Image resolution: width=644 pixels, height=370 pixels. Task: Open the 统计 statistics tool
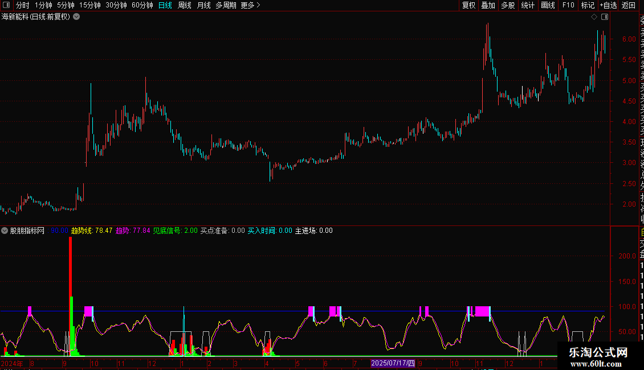point(528,5)
